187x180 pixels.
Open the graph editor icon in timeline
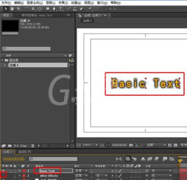point(172,159)
